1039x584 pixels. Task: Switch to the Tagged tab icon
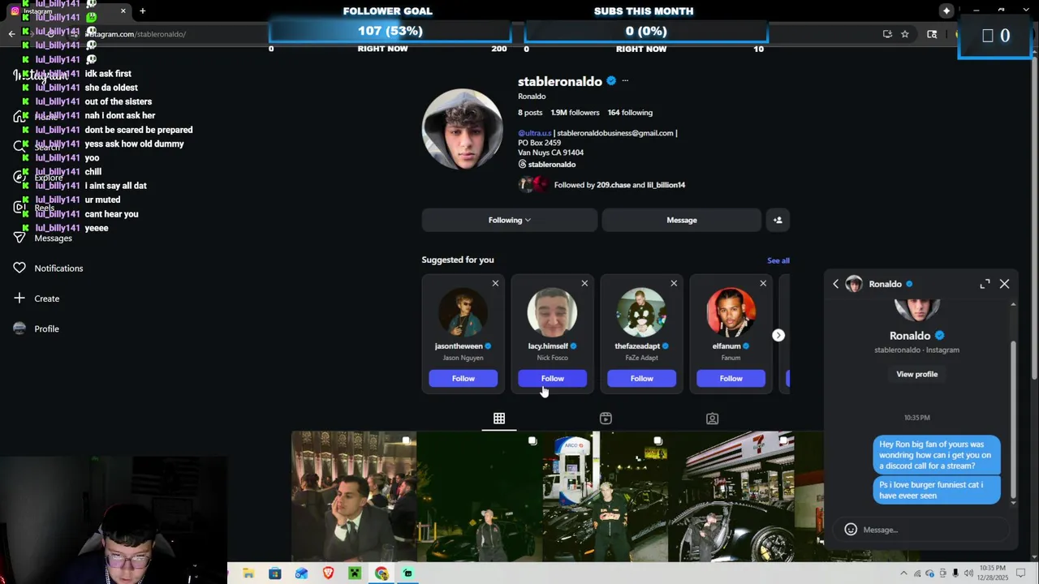[712, 419]
